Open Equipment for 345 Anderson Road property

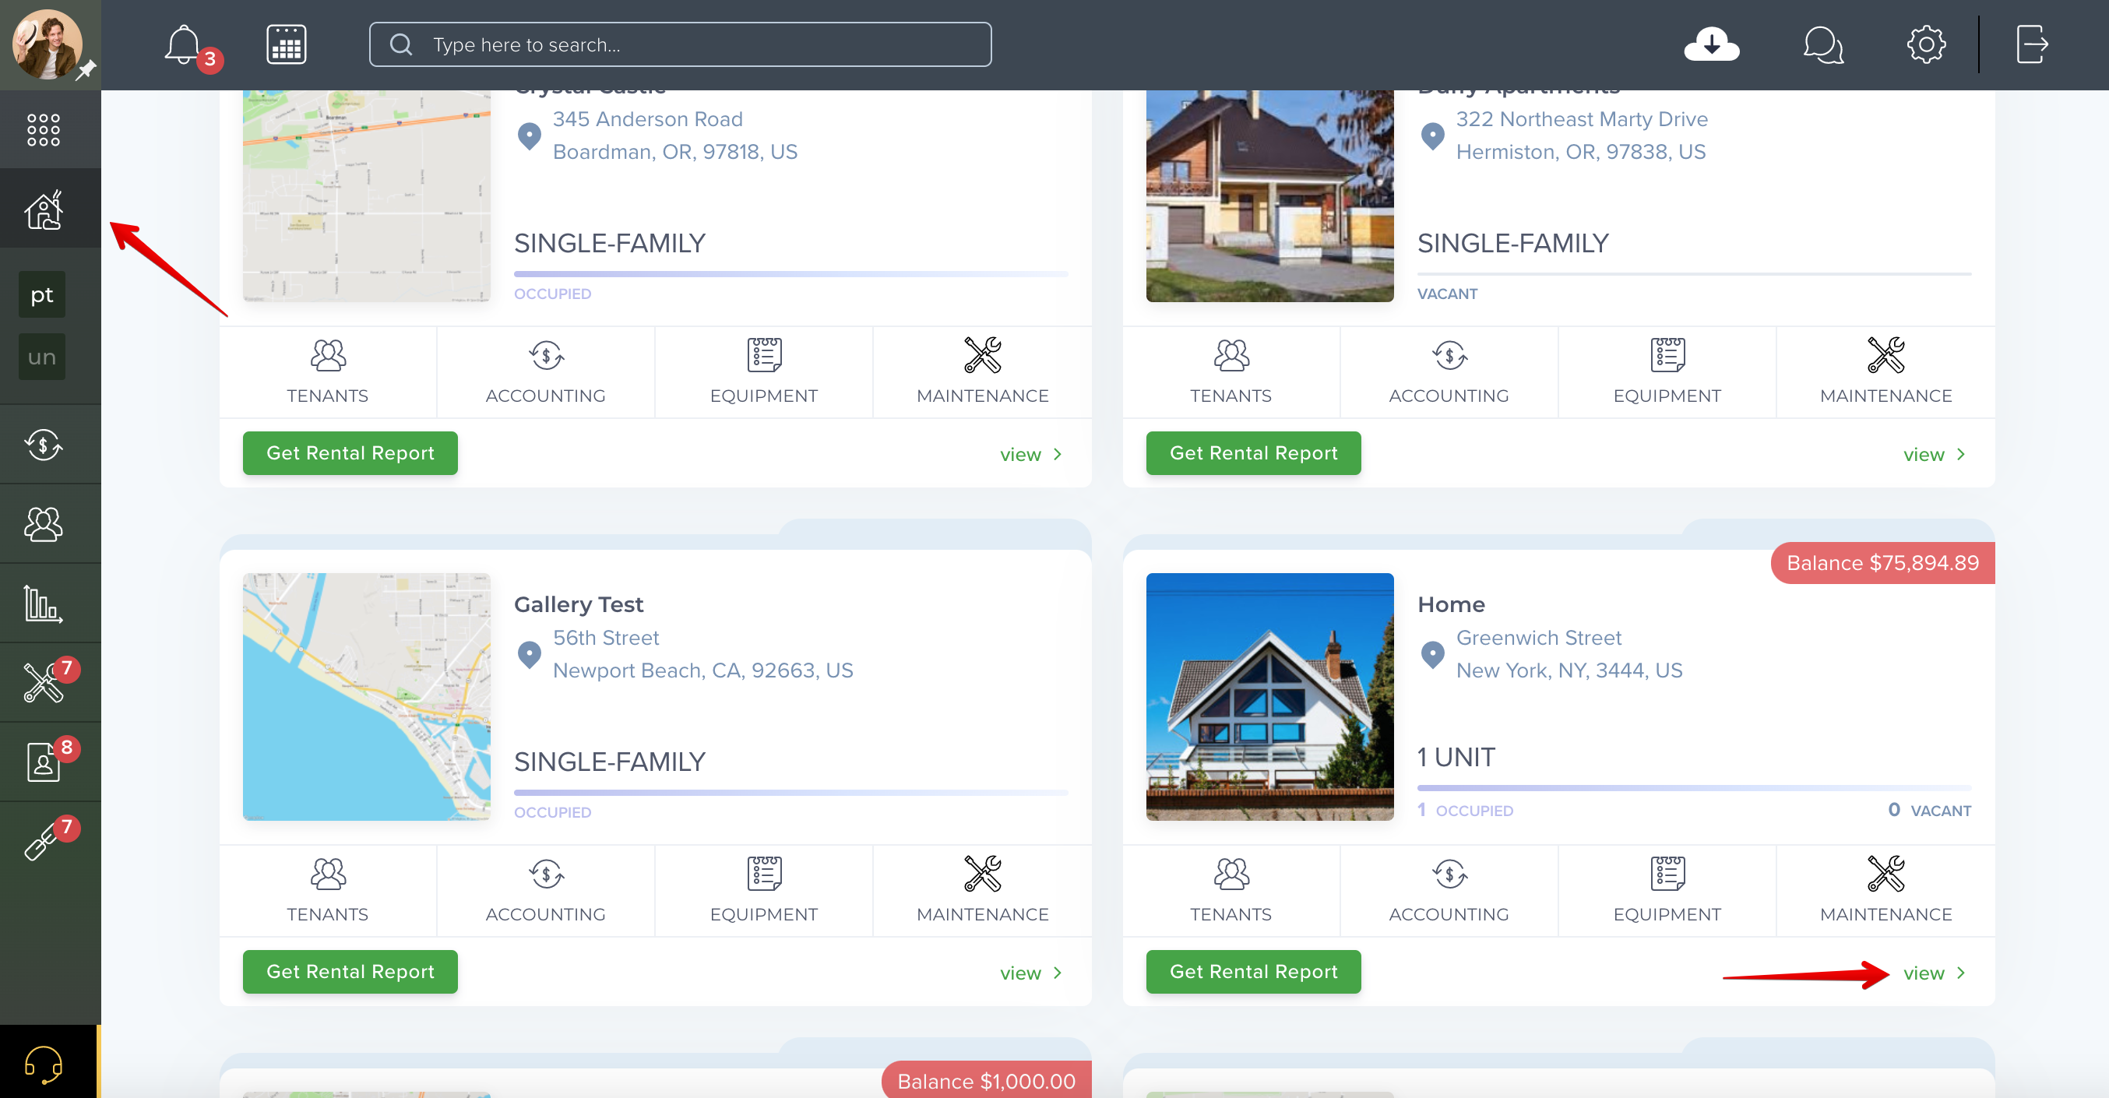(x=764, y=371)
